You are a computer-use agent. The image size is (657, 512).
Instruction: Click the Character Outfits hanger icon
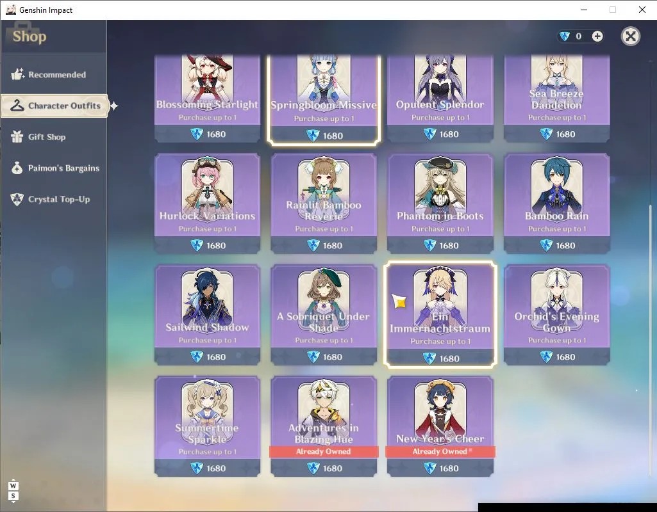point(17,106)
